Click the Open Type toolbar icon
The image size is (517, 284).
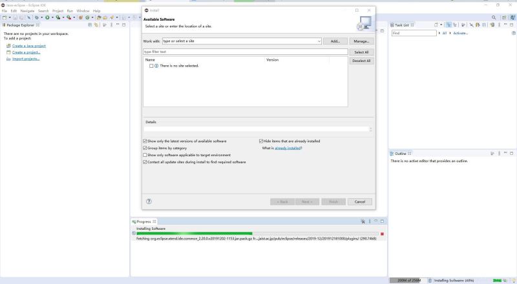(99, 17)
